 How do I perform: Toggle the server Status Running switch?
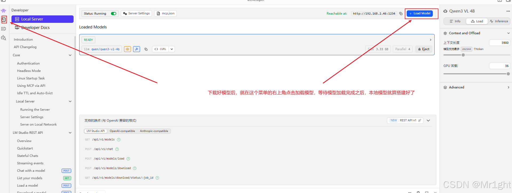114,14
